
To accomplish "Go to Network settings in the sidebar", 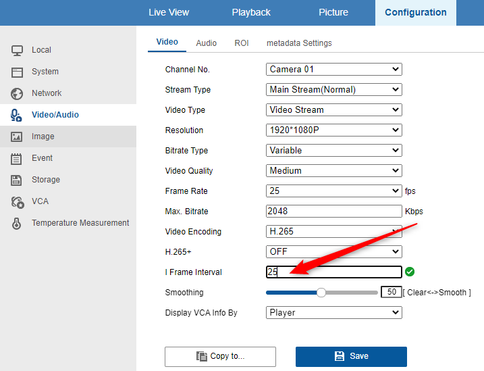I will [68, 93].
